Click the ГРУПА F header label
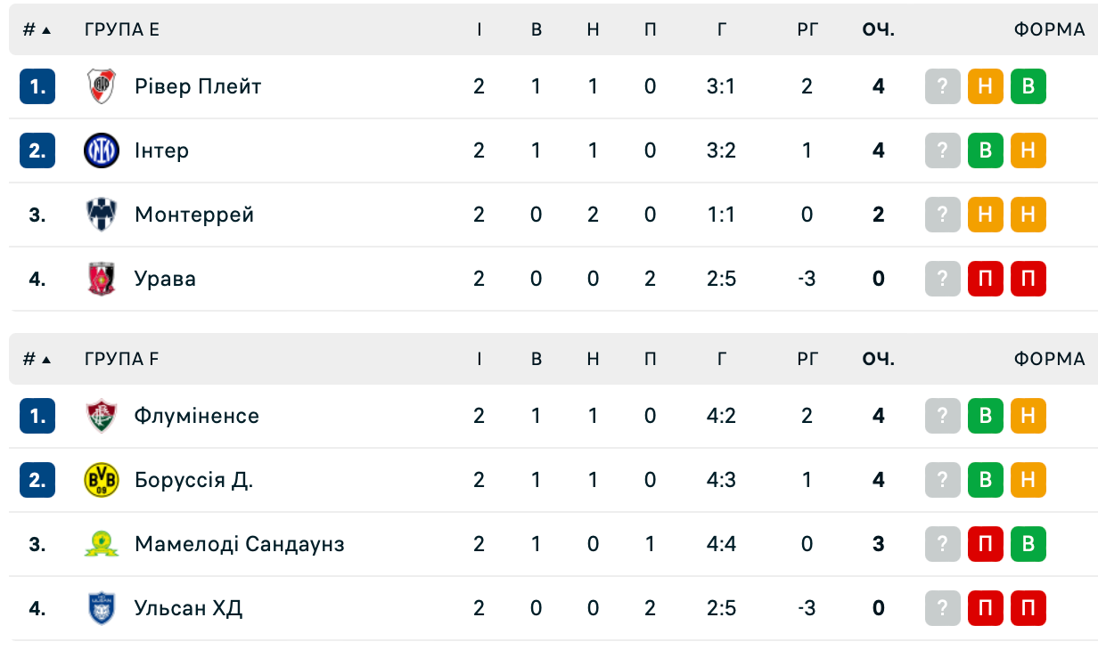The height and width of the screenshot is (650, 1098). click(x=122, y=359)
